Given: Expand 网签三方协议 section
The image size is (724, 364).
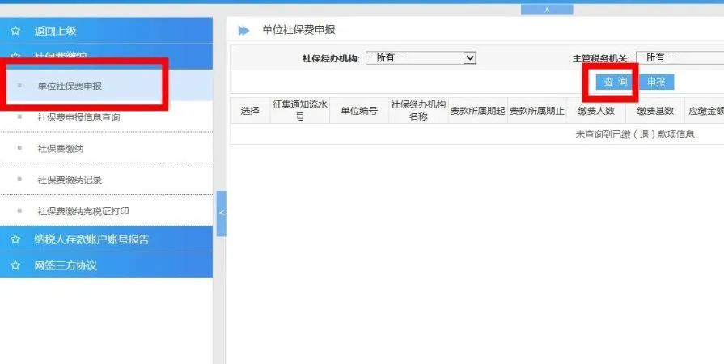Looking at the screenshot, I should tap(106, 265).
